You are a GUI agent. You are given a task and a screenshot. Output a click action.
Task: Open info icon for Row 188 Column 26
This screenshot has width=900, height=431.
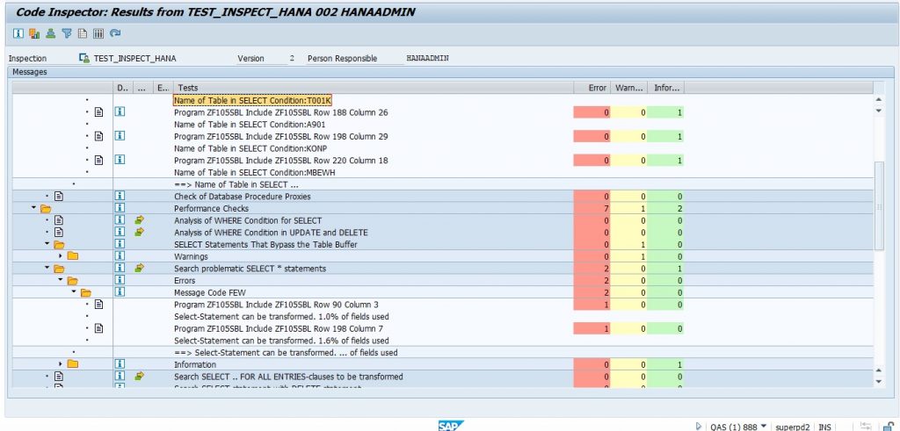(x=120, y=112)
